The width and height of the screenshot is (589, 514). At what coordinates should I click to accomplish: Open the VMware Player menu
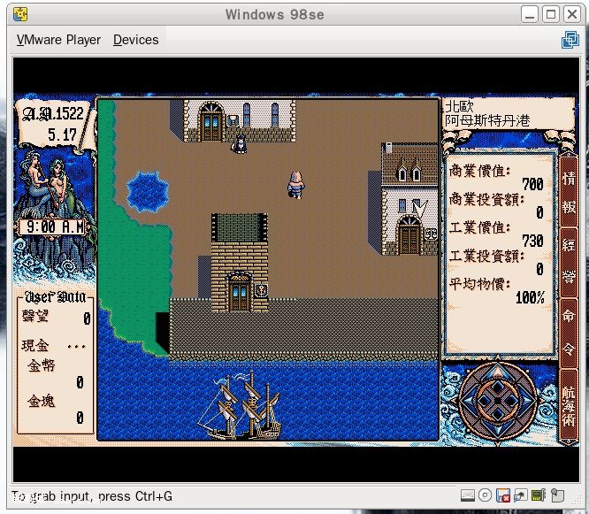coord(58,40)
